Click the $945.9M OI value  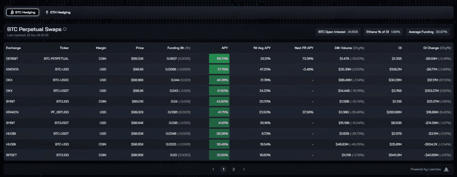(395, 155)
